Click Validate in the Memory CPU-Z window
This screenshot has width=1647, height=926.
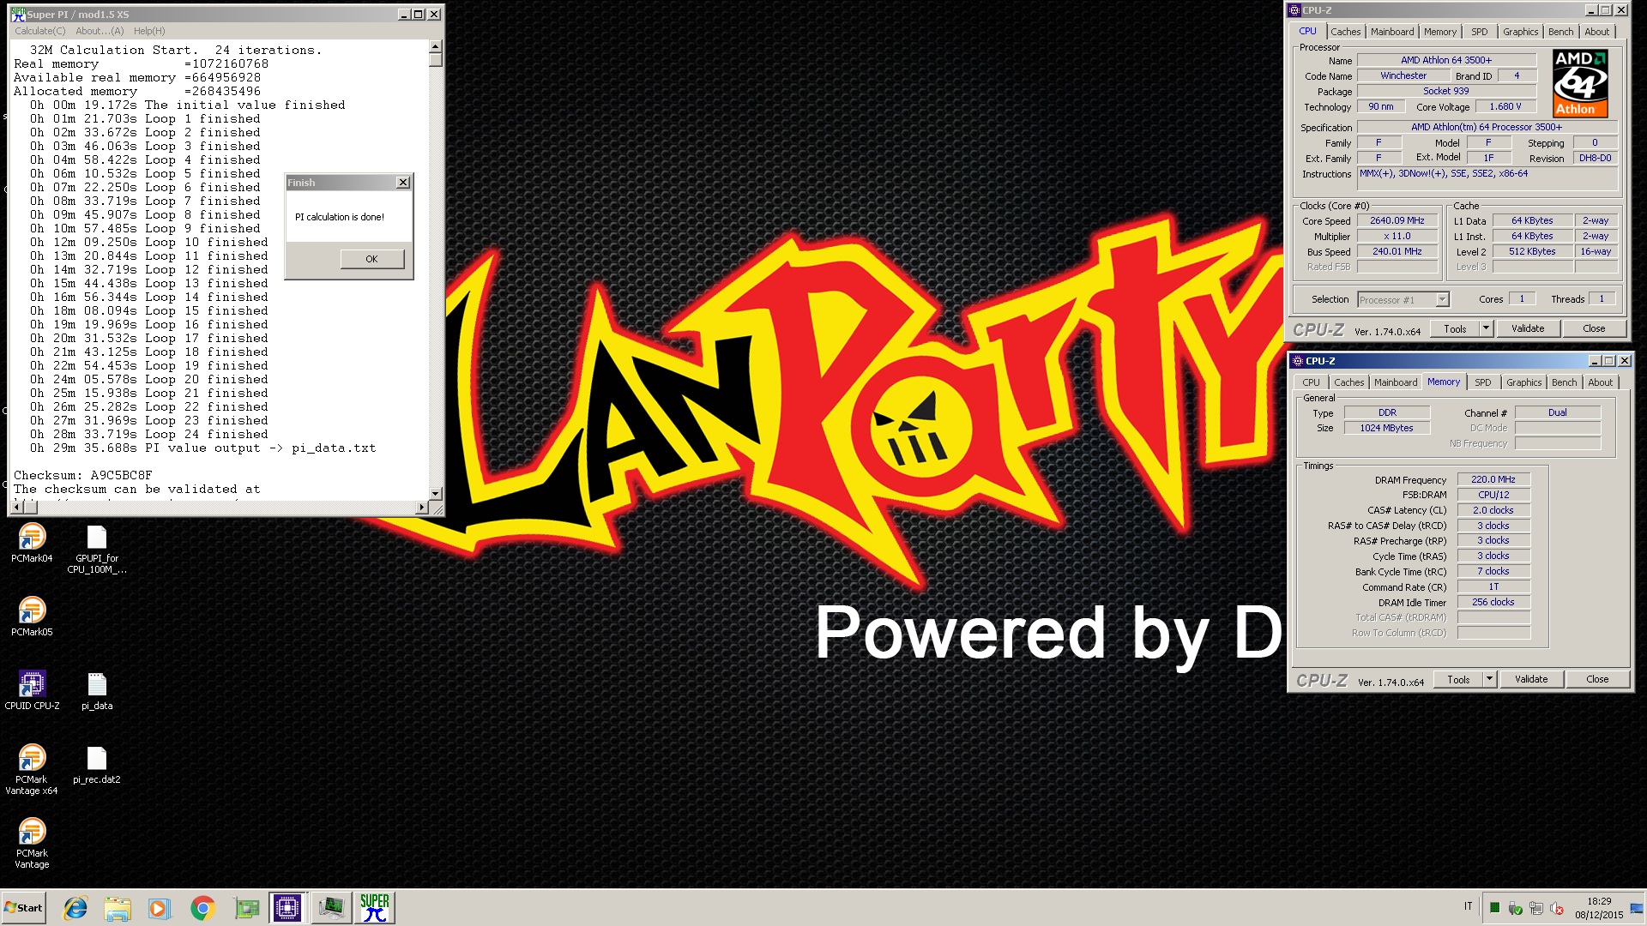(x=1531, y=679)
